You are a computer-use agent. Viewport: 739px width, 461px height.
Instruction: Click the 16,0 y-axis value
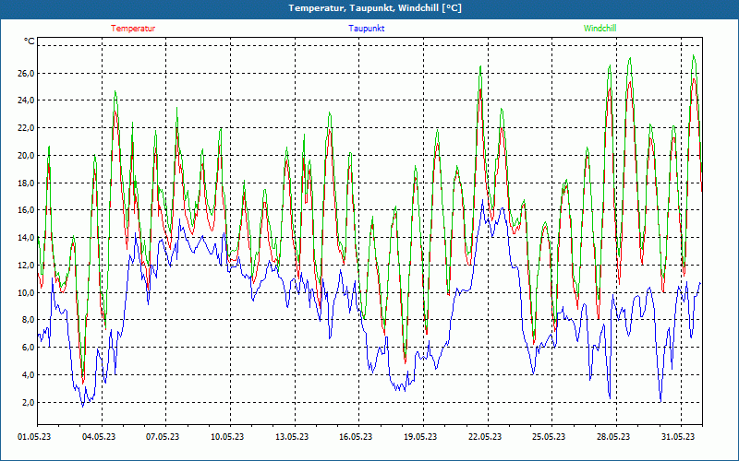click(x=26, y=210)
